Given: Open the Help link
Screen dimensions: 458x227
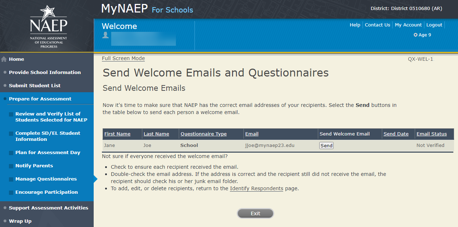Looking at the screenshot, I should click(355, 25).
